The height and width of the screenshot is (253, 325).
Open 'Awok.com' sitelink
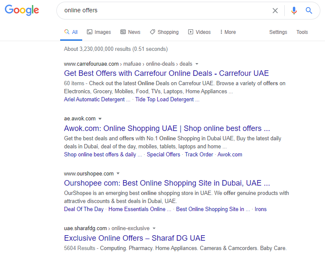[x=230, y=155]
